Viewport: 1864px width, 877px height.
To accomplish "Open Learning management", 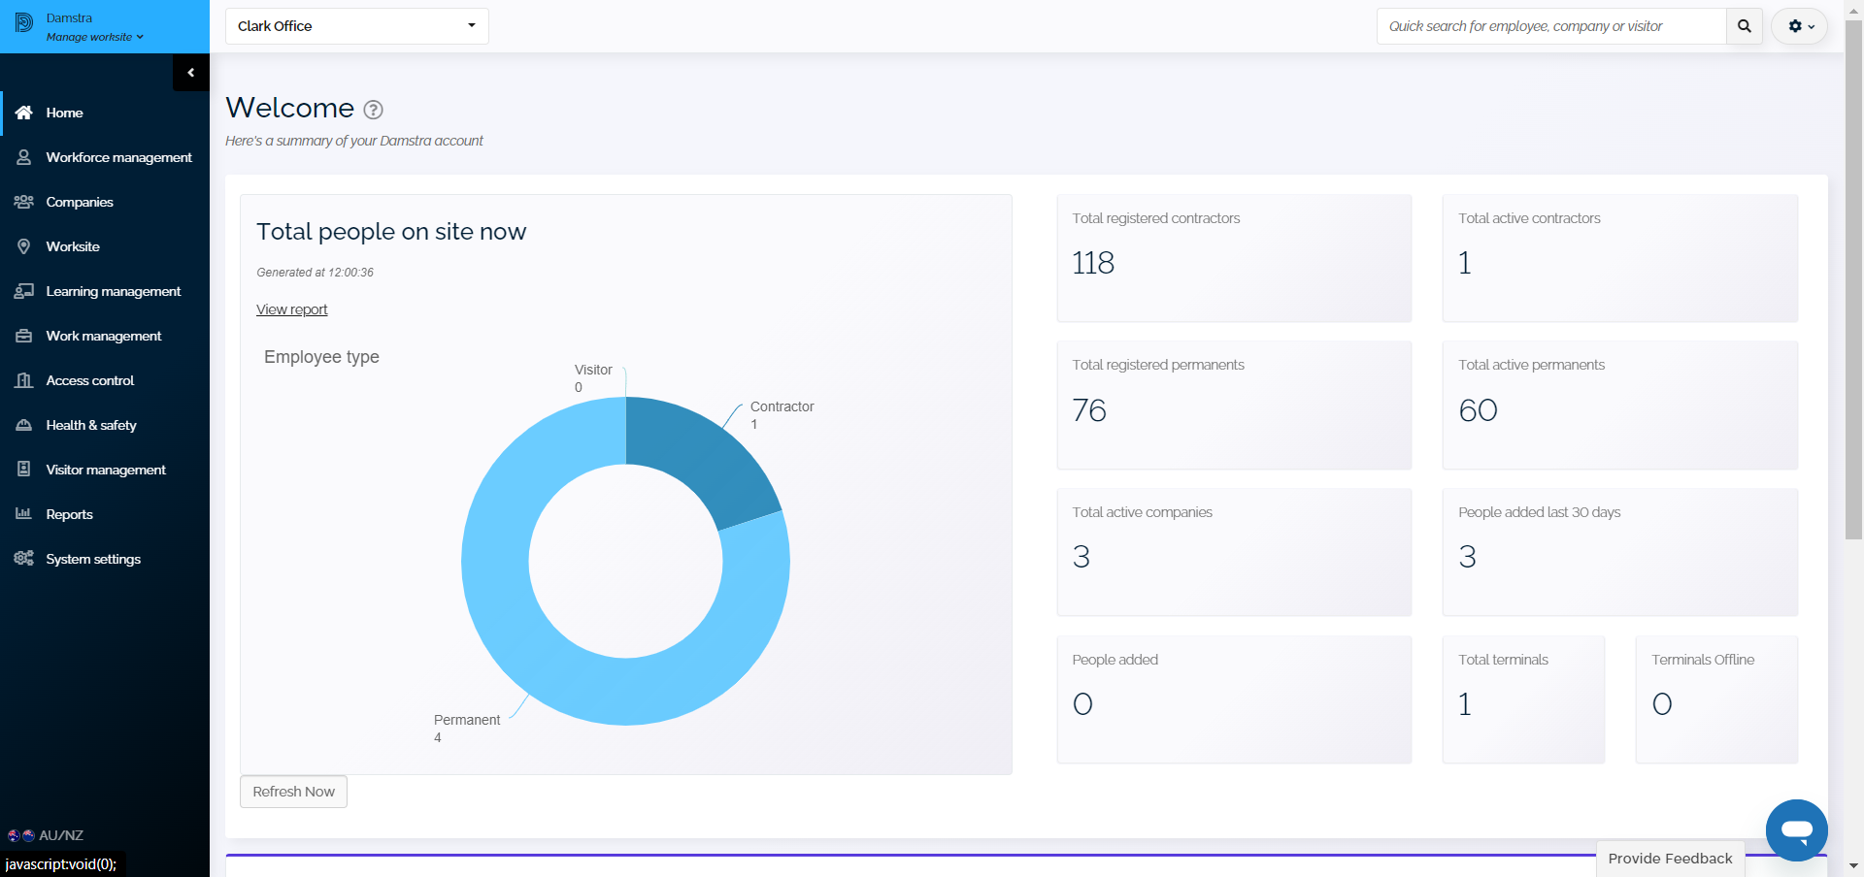I will pos(114,291).
